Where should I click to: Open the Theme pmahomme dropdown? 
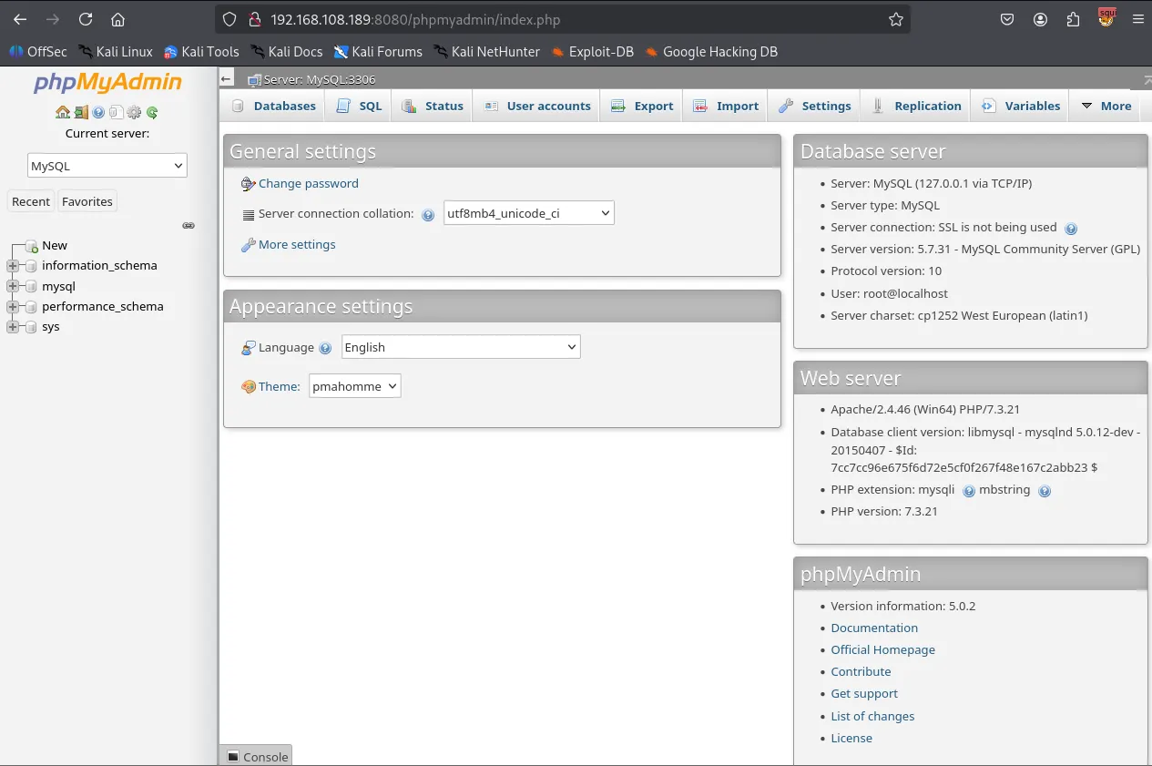point(354,386)
